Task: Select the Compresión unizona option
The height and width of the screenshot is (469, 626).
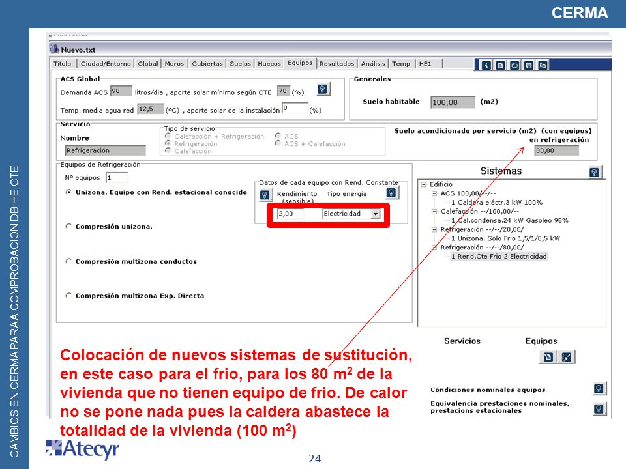Action: pyautogui.click(x=68, y=227)
